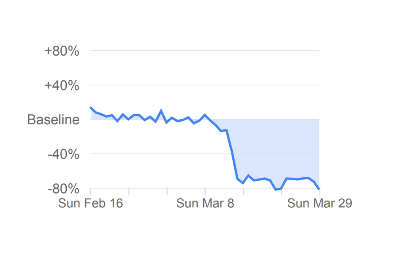Image resolution: width=397 pixels, height=259 pixels.
Task: Click the first unlabeled tick after Sun Feb 16
Action: [x=129, y=191]
